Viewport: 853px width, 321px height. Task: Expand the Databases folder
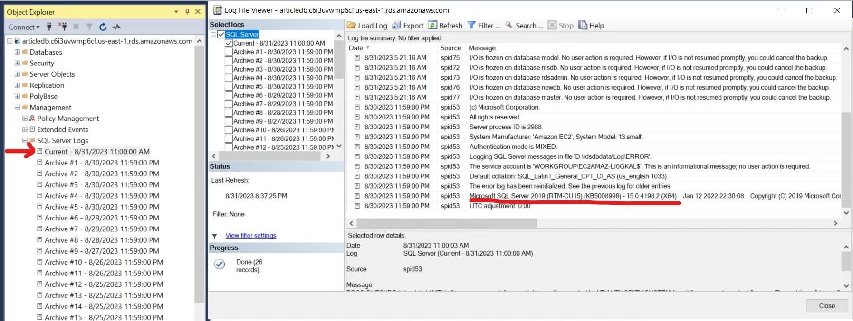coord(17,52)
